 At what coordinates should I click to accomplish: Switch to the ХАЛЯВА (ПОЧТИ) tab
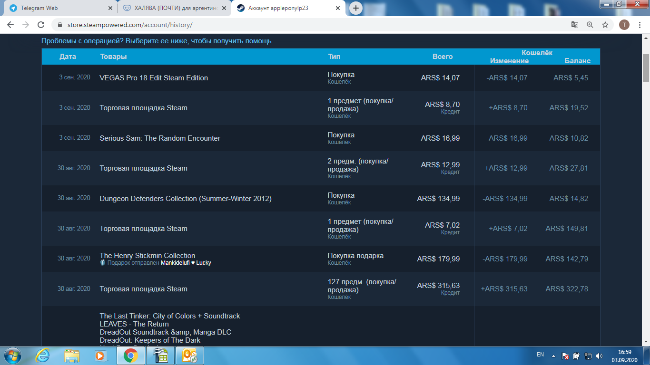(x=174, y=8)
